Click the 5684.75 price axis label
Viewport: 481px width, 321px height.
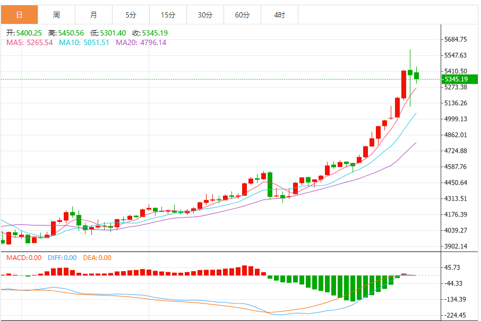tap(456, 39)
